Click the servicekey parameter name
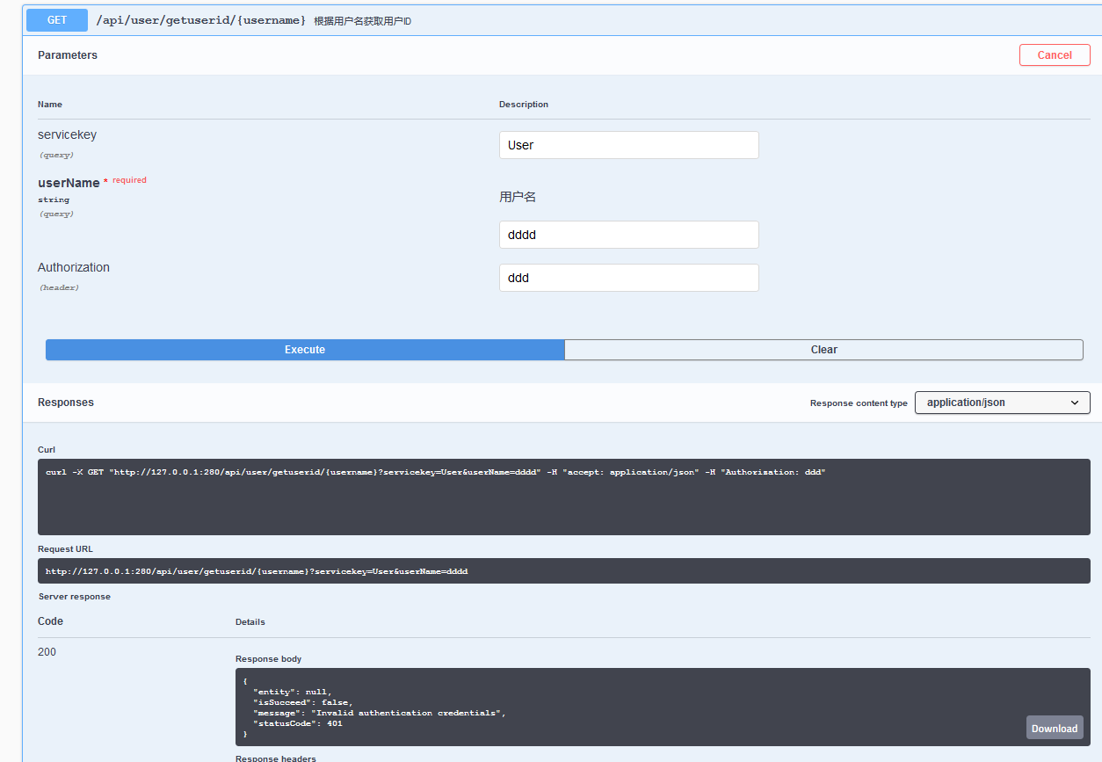 tap(68, 135)
